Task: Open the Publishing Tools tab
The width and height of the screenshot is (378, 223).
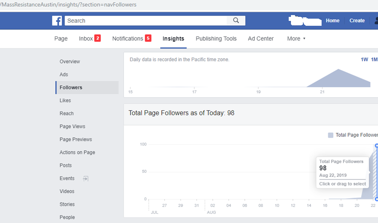Action: (216, 39)
